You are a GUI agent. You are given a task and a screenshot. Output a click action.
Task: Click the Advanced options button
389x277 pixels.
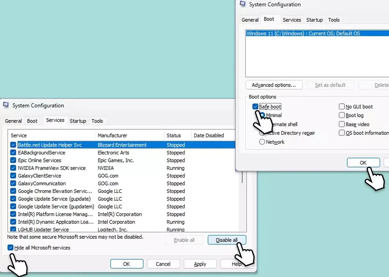274,85
